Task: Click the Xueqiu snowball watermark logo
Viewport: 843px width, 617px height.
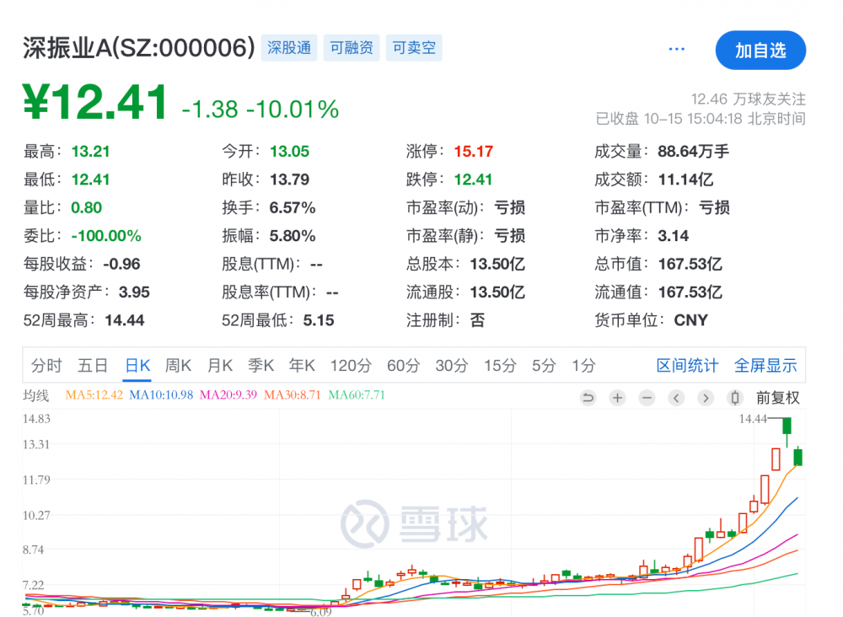Action: click(x=415, y=523)
